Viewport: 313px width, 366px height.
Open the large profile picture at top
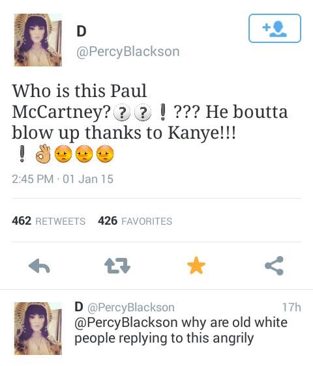point(38,40)
